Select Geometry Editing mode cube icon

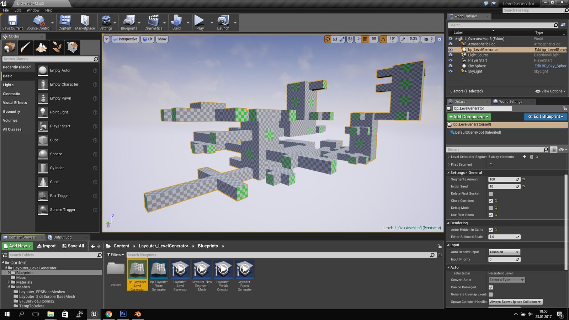(x=72, y=47)
